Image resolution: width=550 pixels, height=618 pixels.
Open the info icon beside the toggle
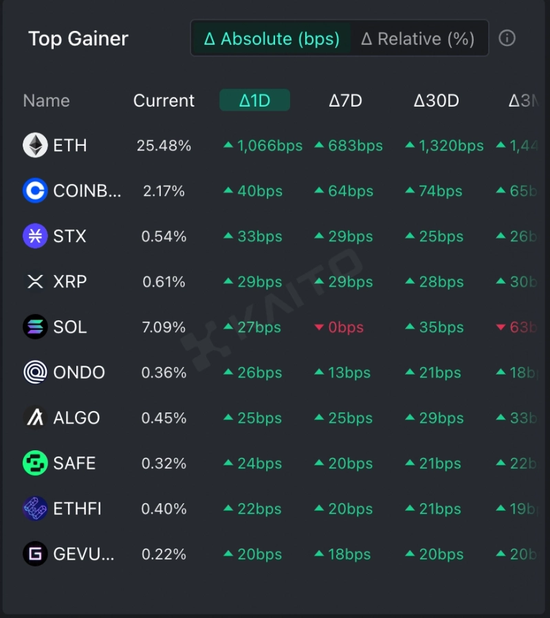click(x=507, y=38)
